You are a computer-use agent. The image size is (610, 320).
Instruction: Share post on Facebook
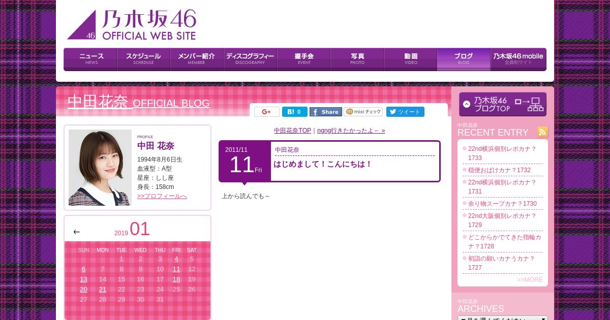(326, 112)
